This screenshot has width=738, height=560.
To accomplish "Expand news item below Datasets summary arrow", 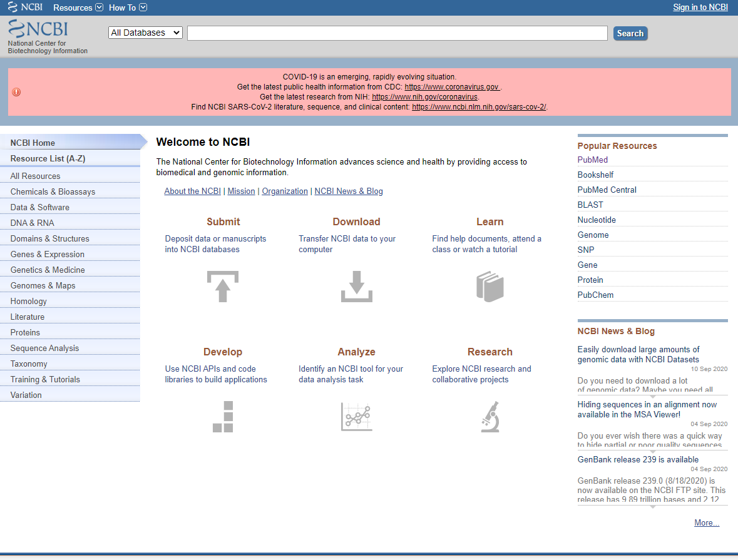I will coord(652,396).
